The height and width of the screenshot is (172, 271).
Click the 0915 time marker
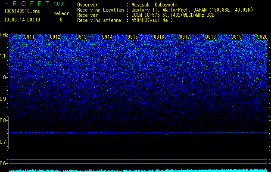133,37
